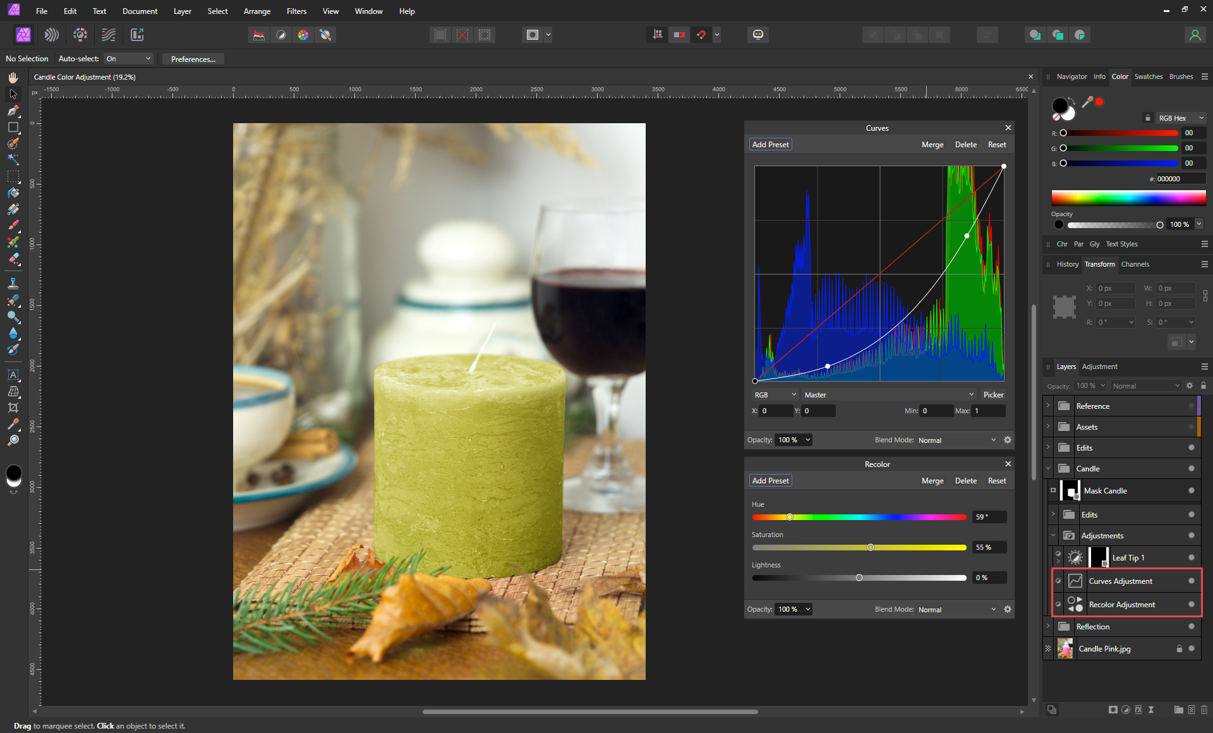Open the Filters menu

click(296, 11)
